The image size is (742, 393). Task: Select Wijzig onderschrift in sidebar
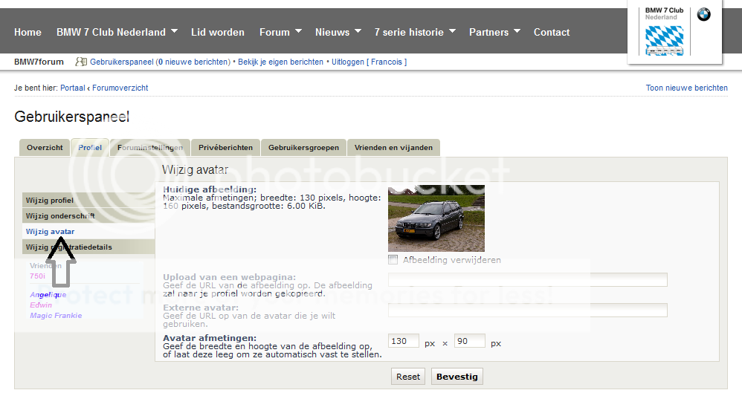click(88, 215)
